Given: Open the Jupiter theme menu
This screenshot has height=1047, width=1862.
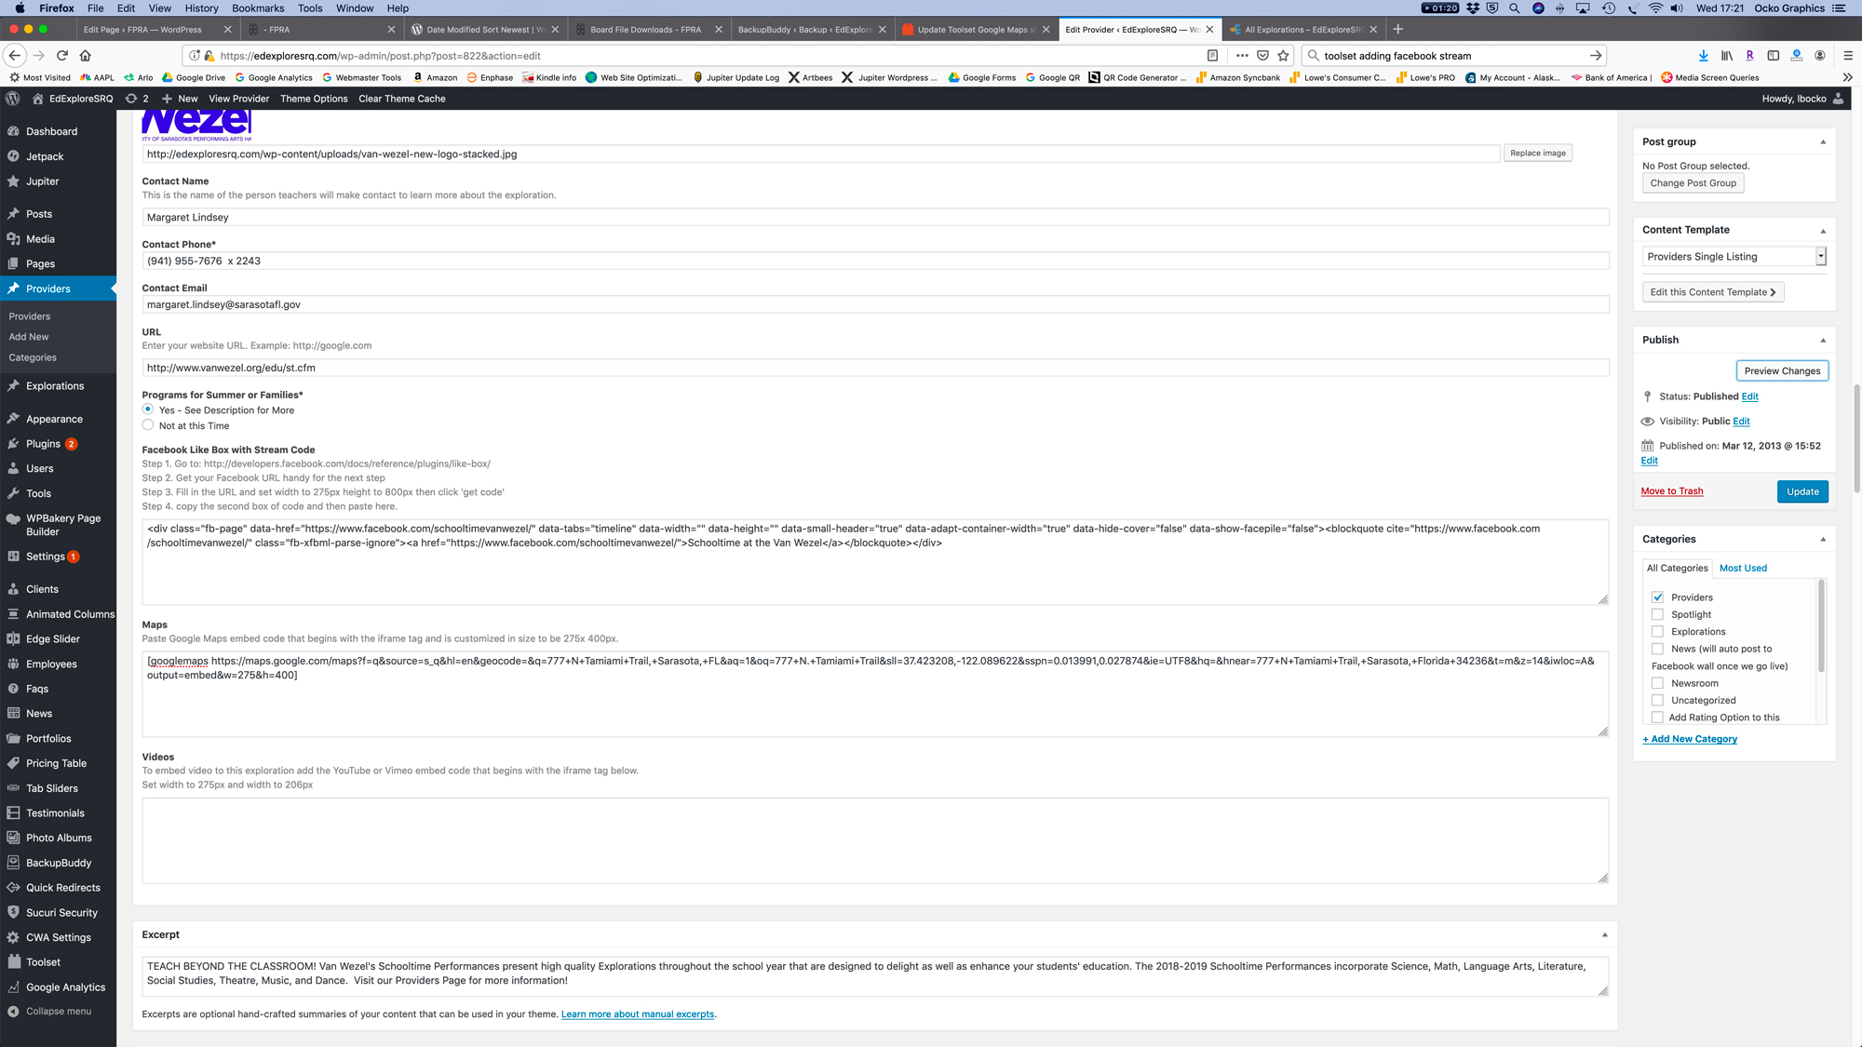Looking at the screenshot, I should [43, 181].
